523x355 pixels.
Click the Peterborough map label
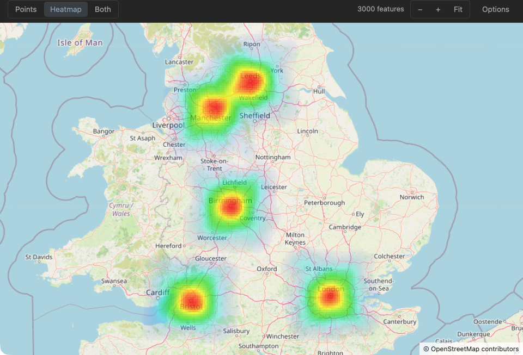pyautogui.click(x=324, y=203)
